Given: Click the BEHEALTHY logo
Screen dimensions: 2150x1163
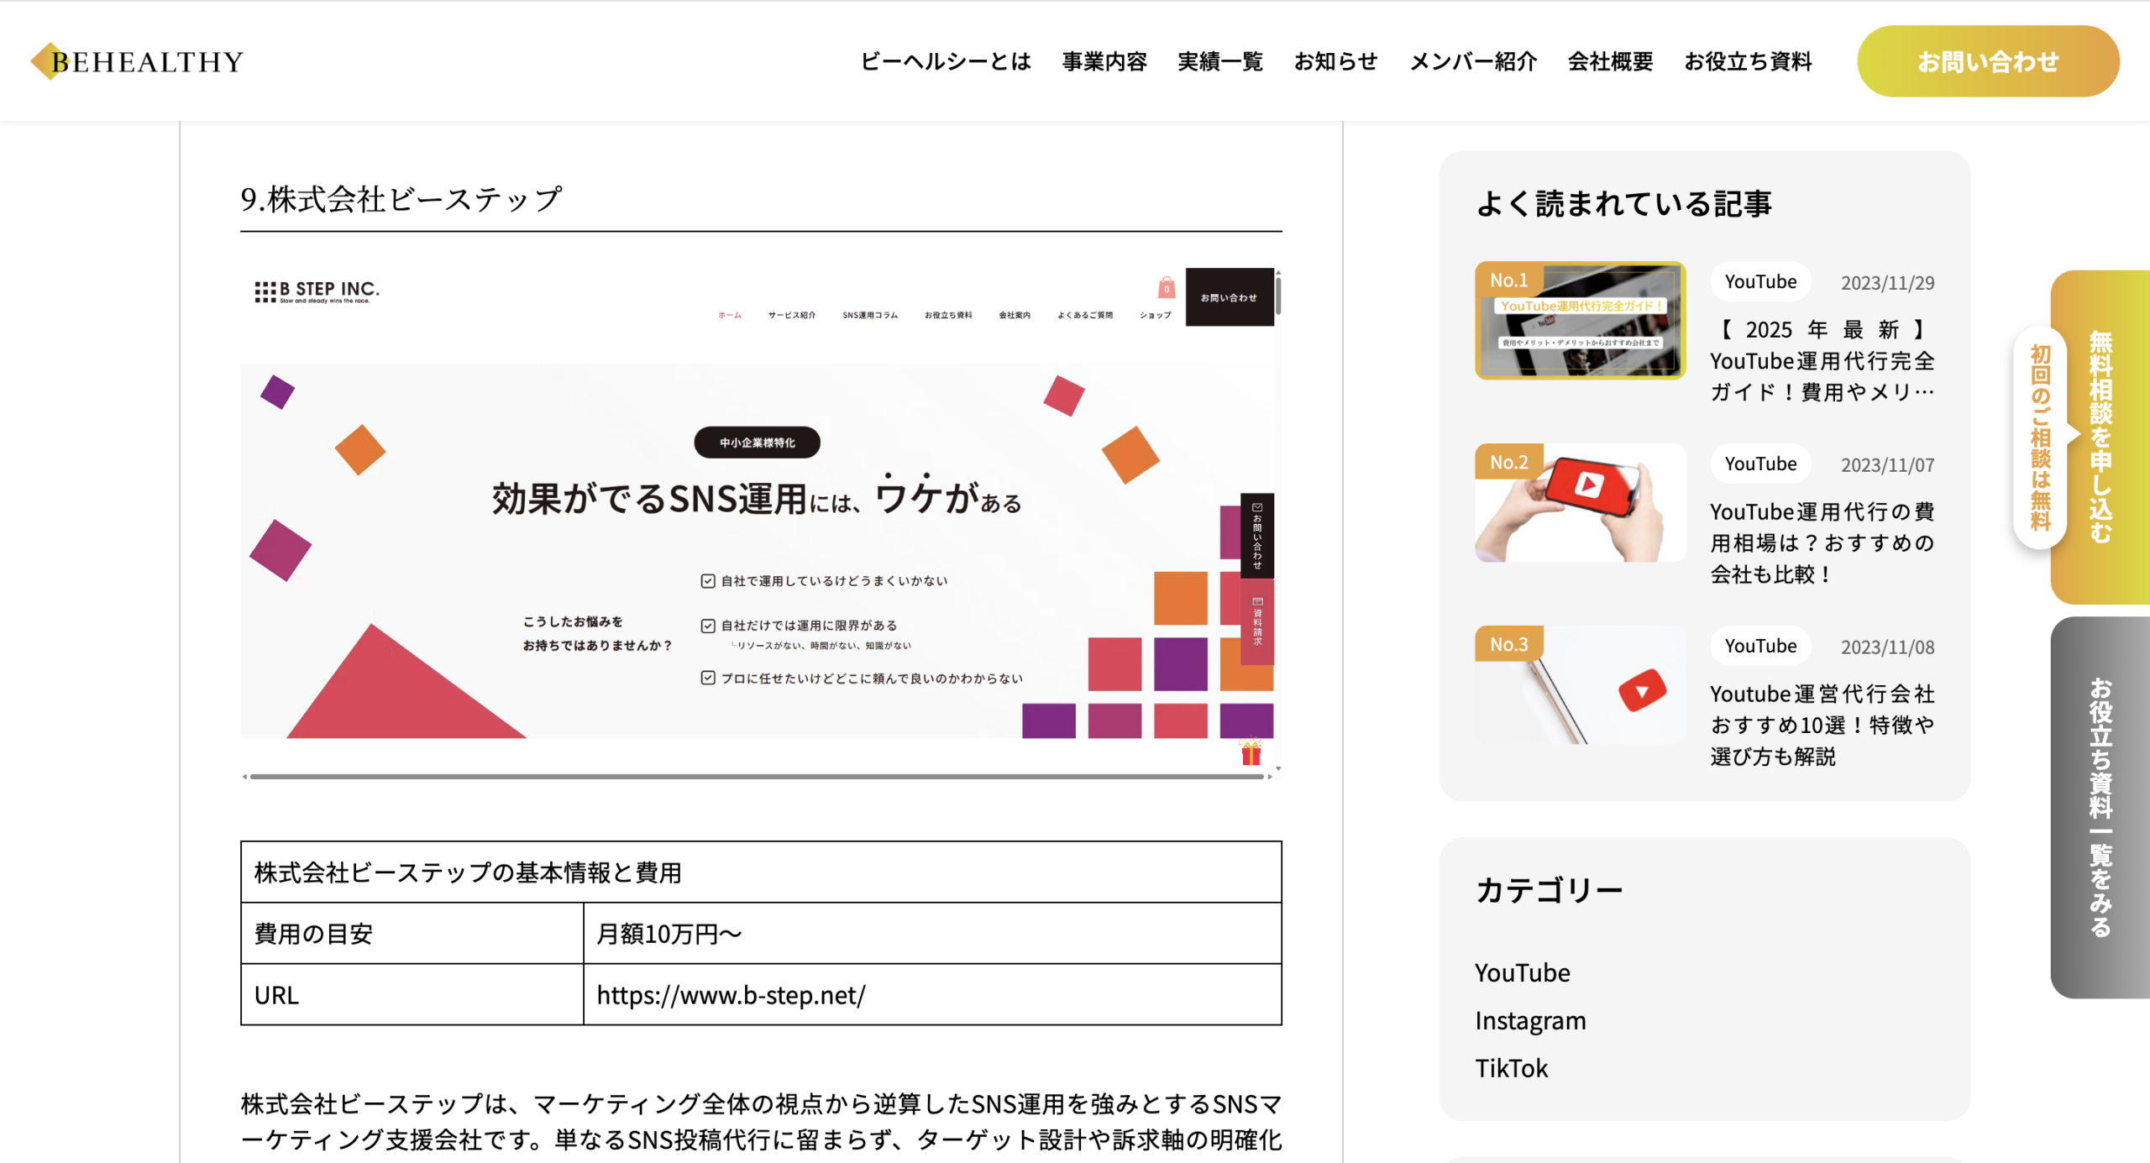Looking at the screenshot, I should (x=137, y=61).
